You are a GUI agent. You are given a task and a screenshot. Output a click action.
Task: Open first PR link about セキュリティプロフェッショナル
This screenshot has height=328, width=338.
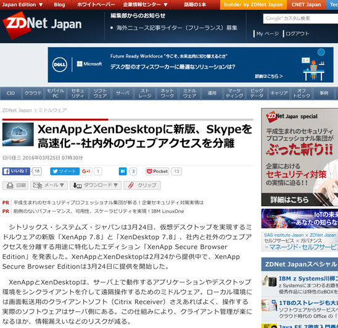109,203
